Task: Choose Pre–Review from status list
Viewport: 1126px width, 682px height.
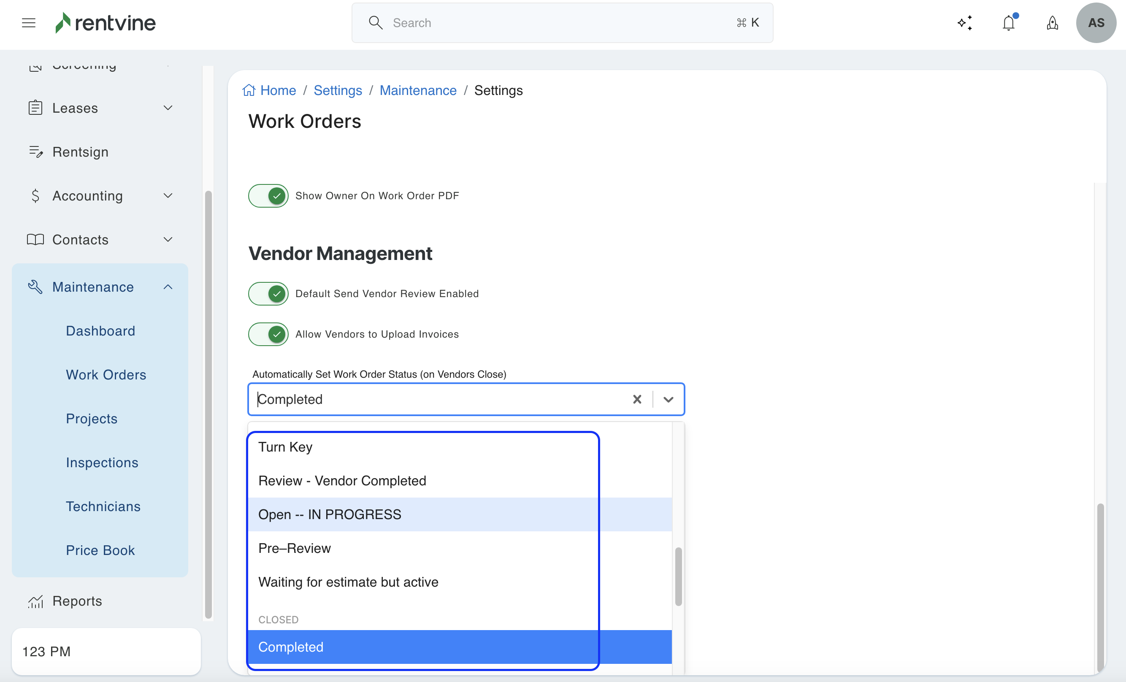Action: click(294, 548)
